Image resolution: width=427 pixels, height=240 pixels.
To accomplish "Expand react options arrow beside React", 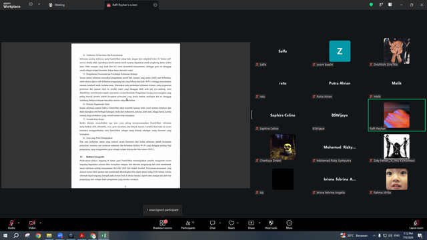I will click(x=238, y=223).
